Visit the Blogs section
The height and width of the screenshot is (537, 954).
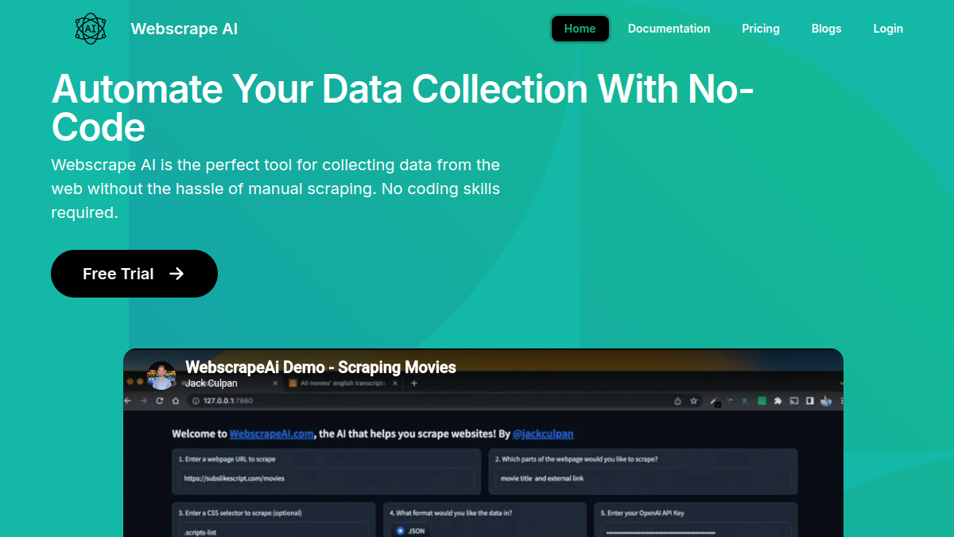pyautogui.click(x=826, y=29)
